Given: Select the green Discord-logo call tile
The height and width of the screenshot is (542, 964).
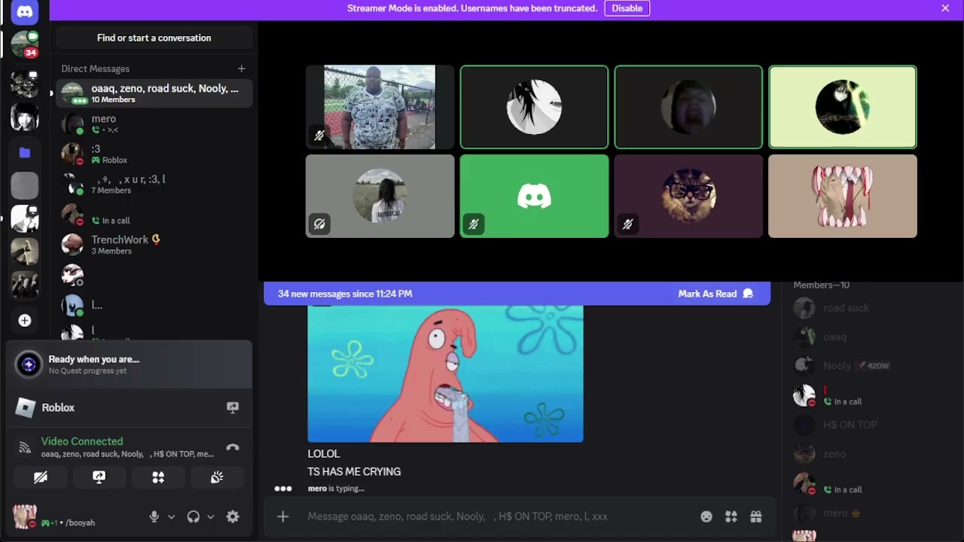Looking at the screenshot, I should pos(534,196).
